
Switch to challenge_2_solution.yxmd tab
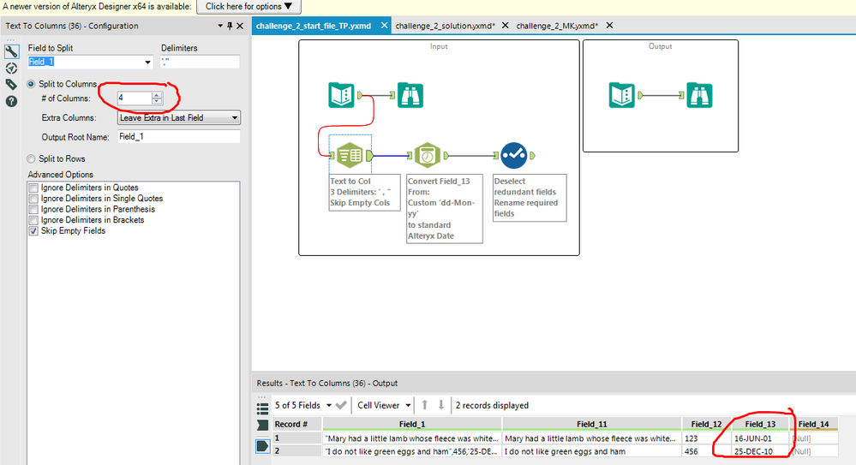coord(445,26)
